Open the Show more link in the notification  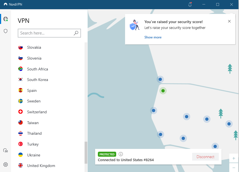tap(153, 37)
